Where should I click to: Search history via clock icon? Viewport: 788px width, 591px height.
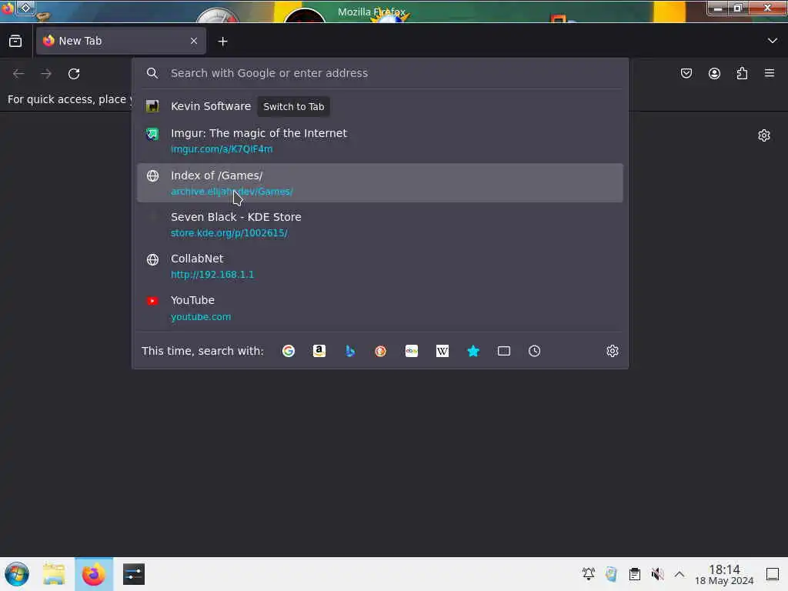534,351
